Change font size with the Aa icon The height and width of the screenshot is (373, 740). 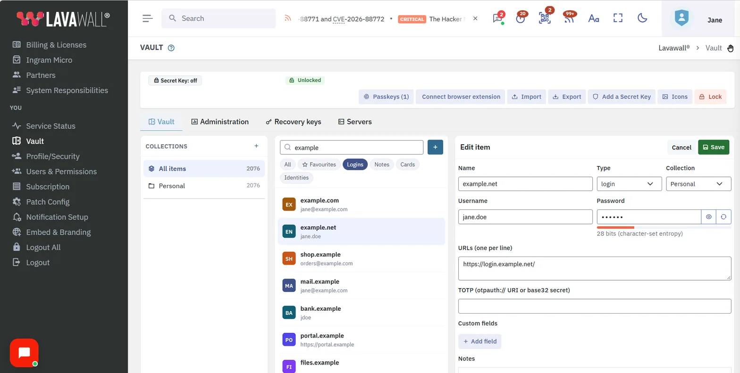click(594, 18)
